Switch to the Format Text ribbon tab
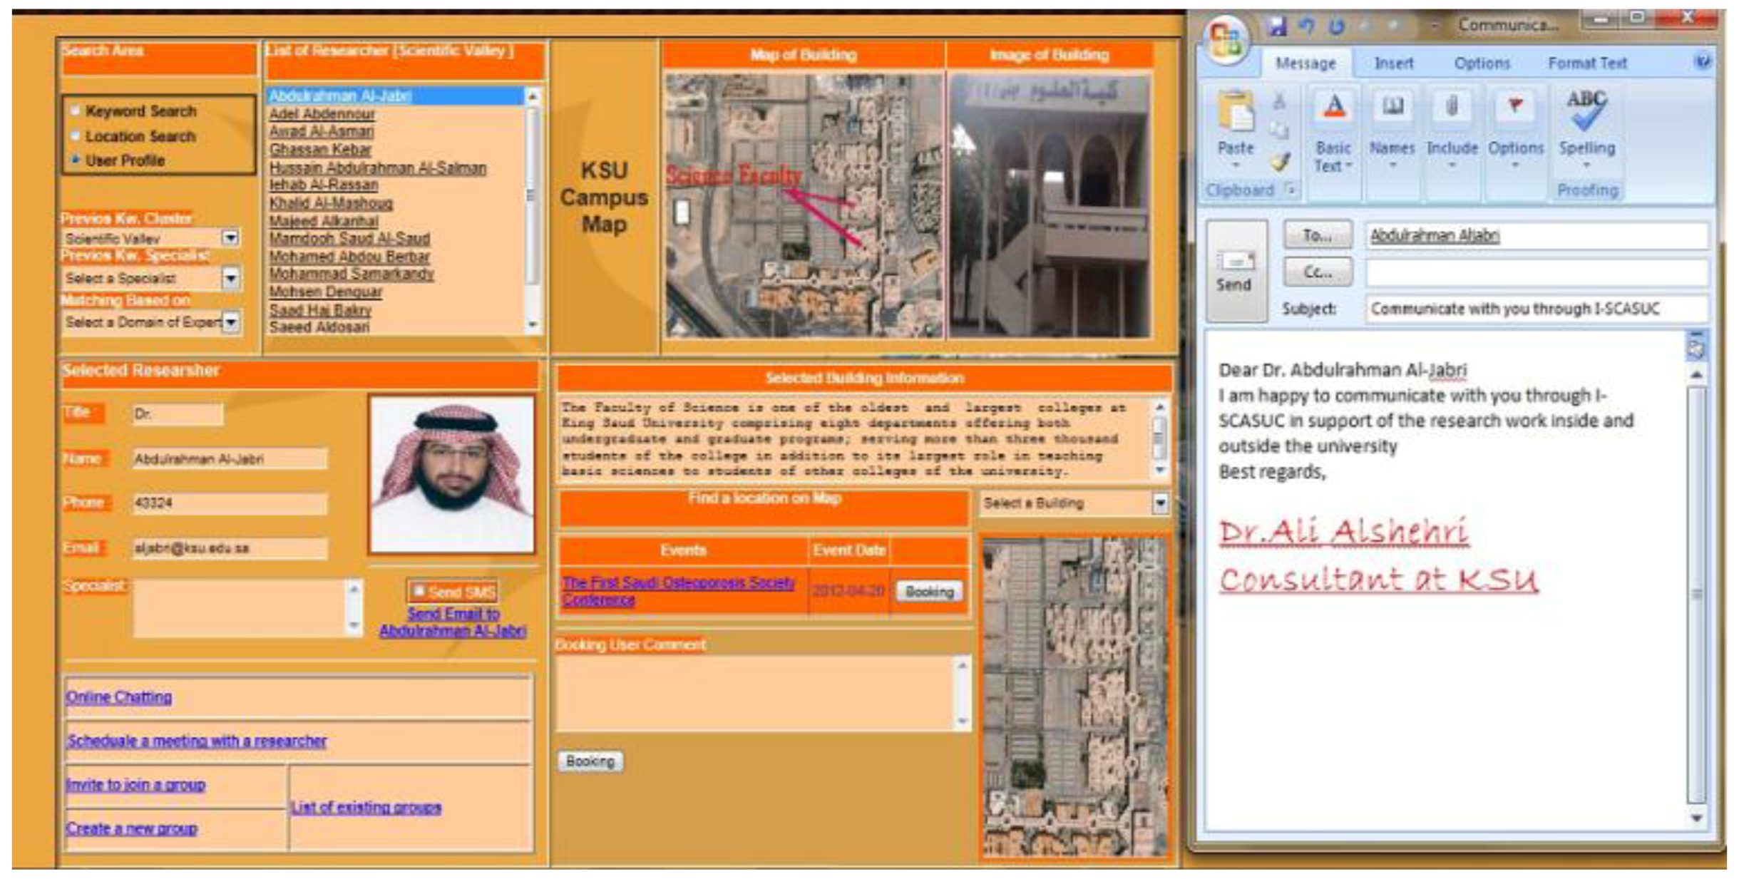 pos(1587,63)
